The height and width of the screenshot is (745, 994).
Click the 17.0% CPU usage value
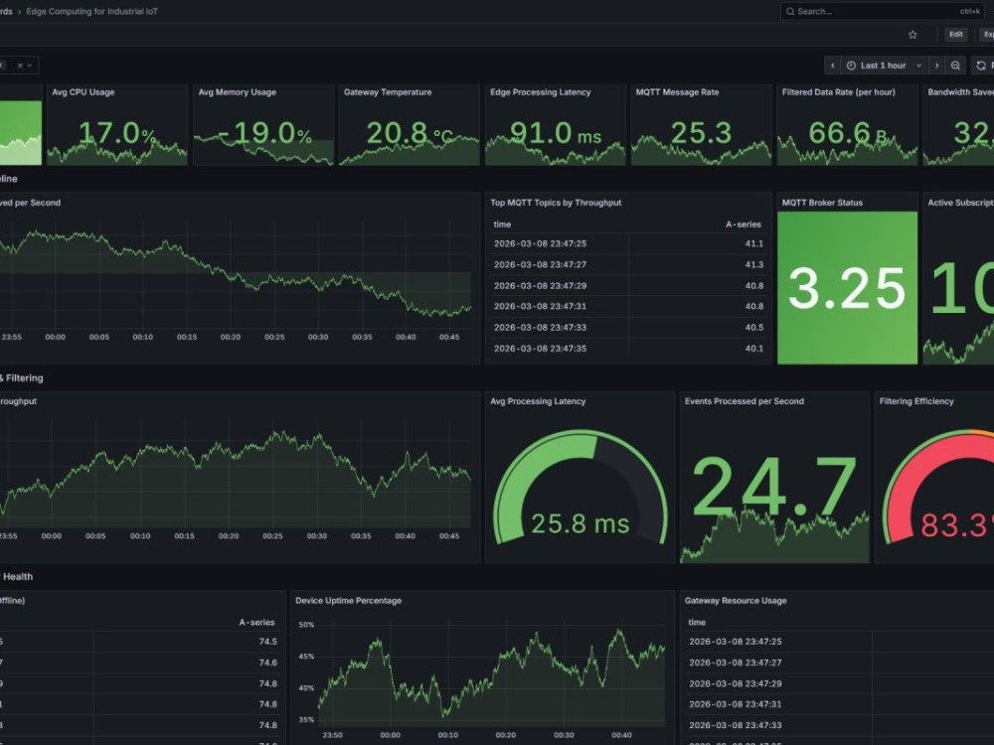pos(116,133)
